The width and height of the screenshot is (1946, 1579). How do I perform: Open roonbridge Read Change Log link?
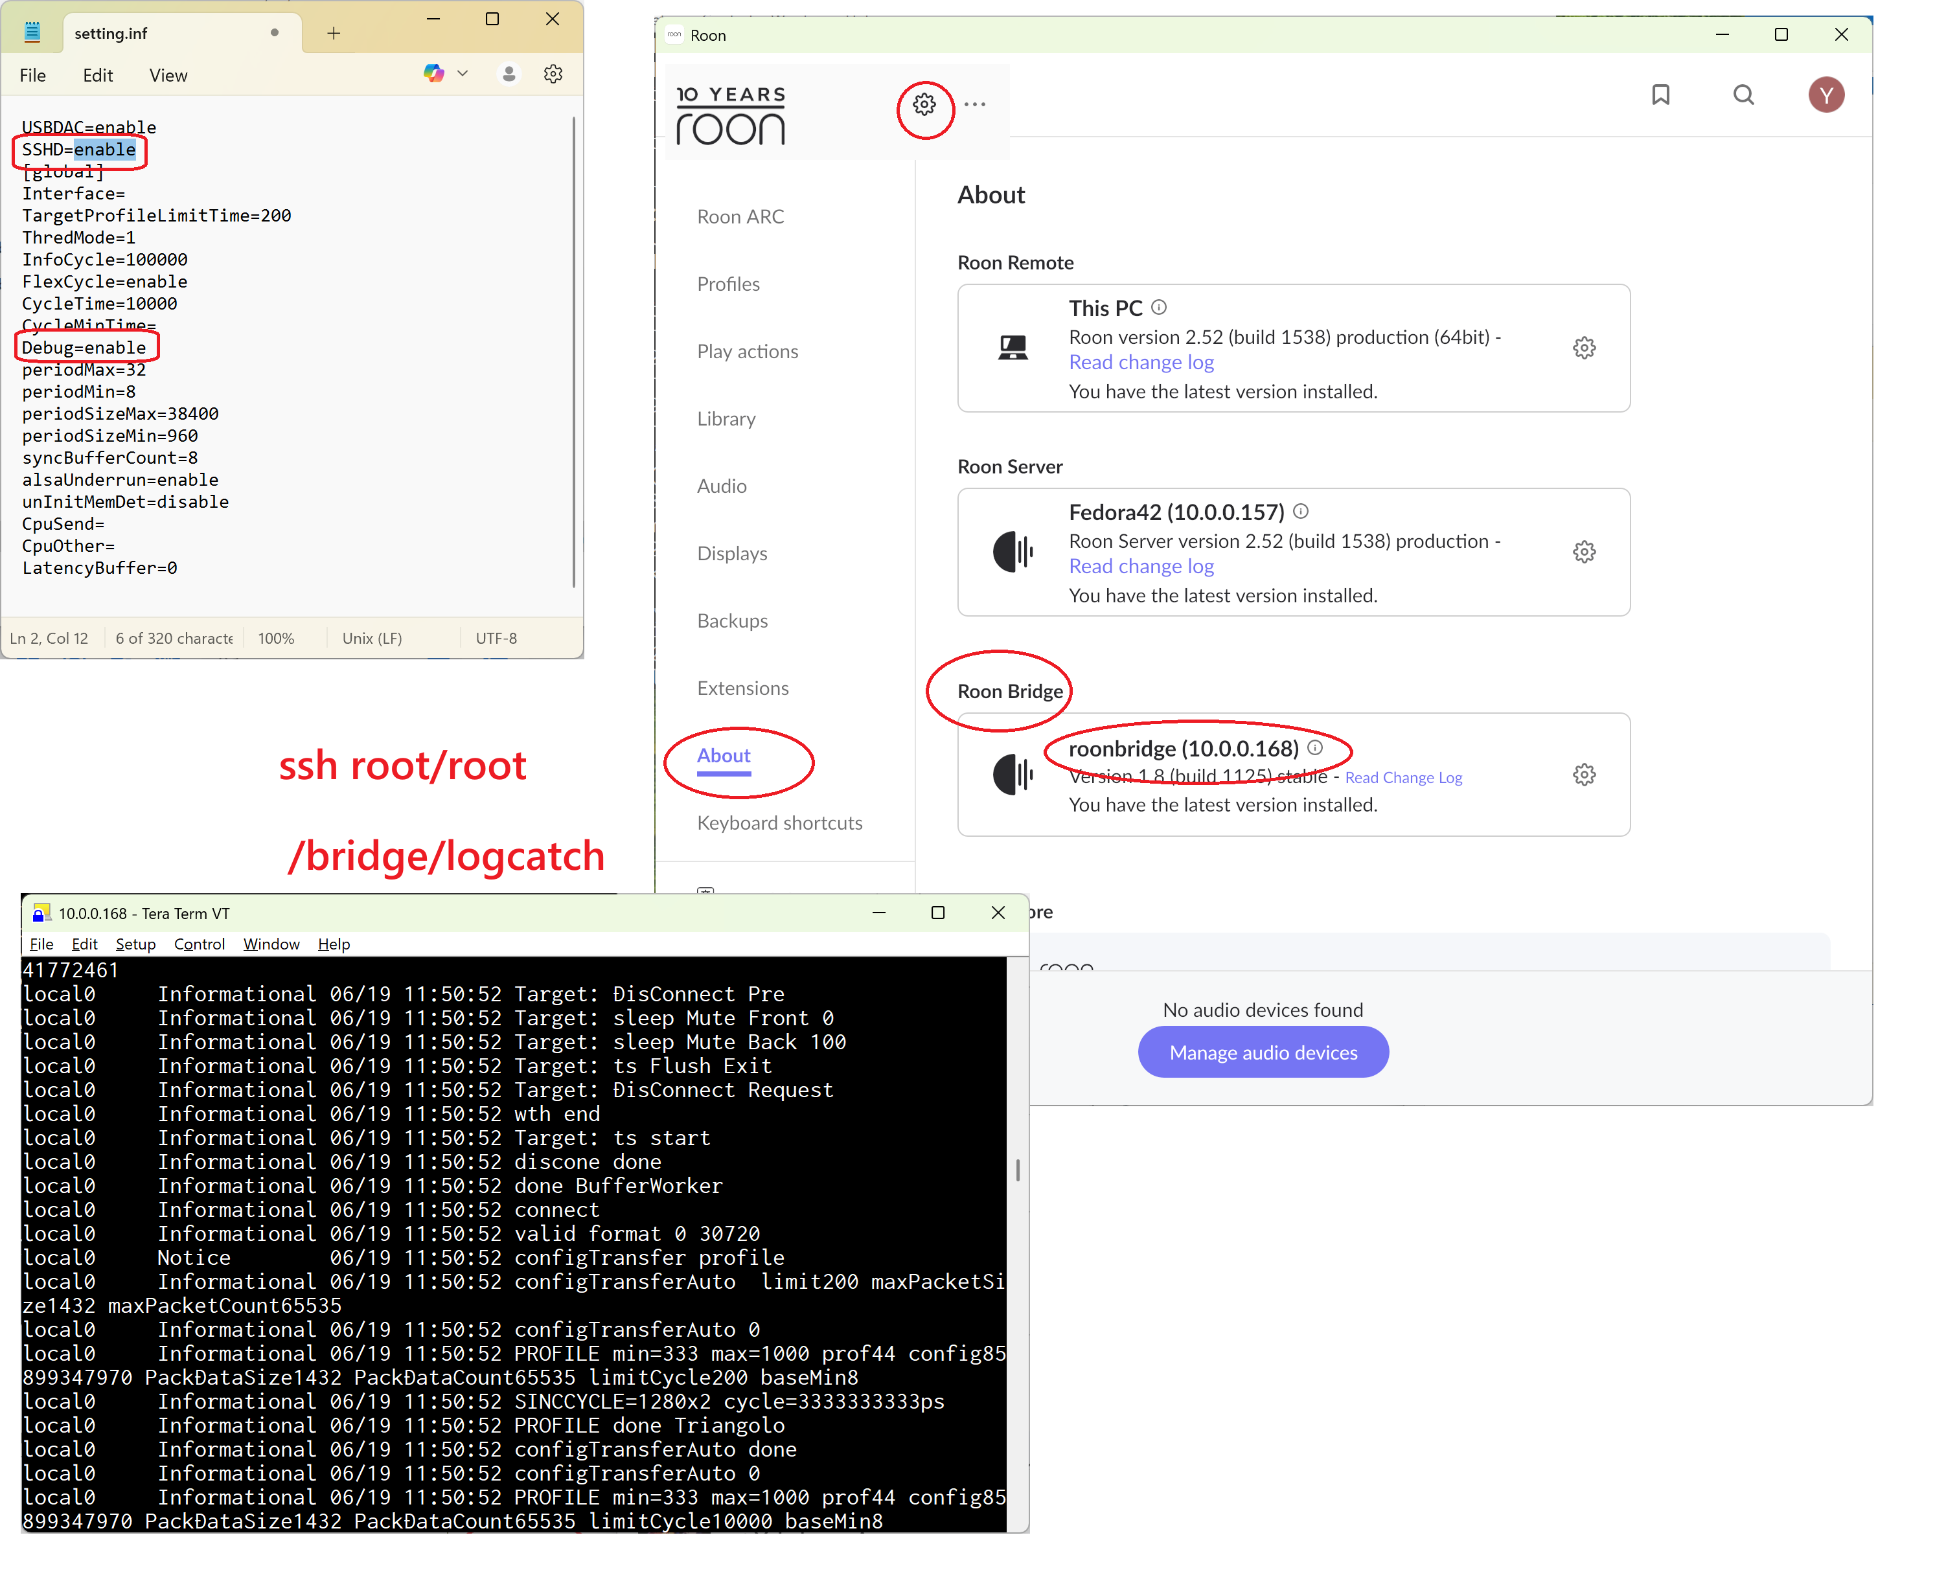pos(1403,778)
